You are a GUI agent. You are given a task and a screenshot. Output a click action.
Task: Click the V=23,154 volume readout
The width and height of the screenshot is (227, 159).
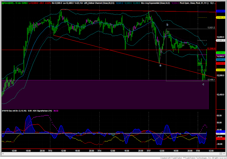pyautogui.click(x=79, y=3)
